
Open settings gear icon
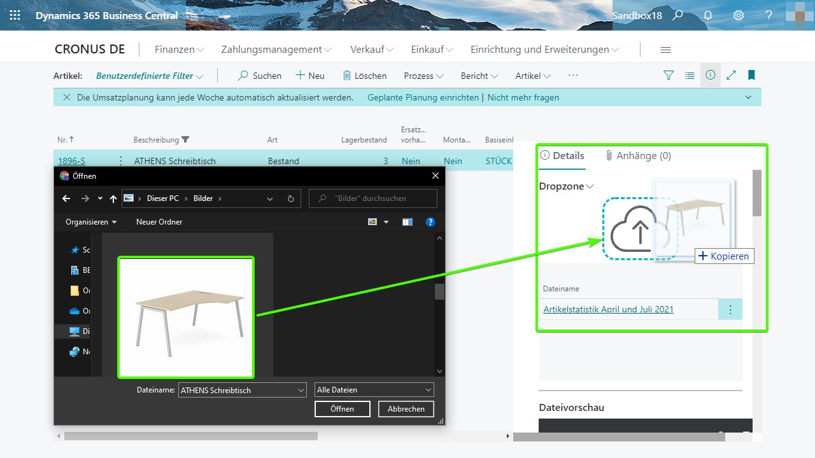(x=739, y=15)
